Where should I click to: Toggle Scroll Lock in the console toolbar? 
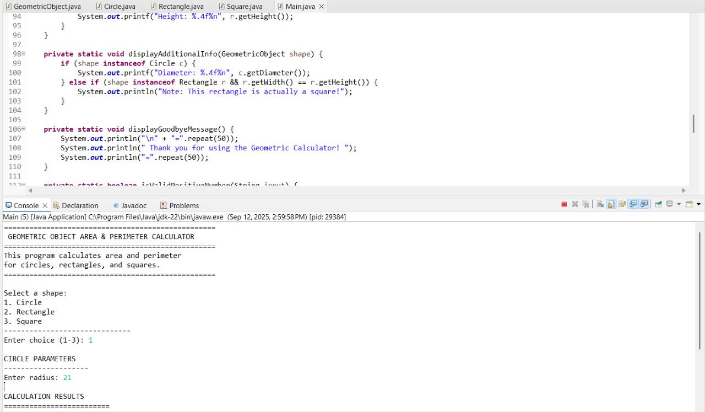tap(611, 204)
